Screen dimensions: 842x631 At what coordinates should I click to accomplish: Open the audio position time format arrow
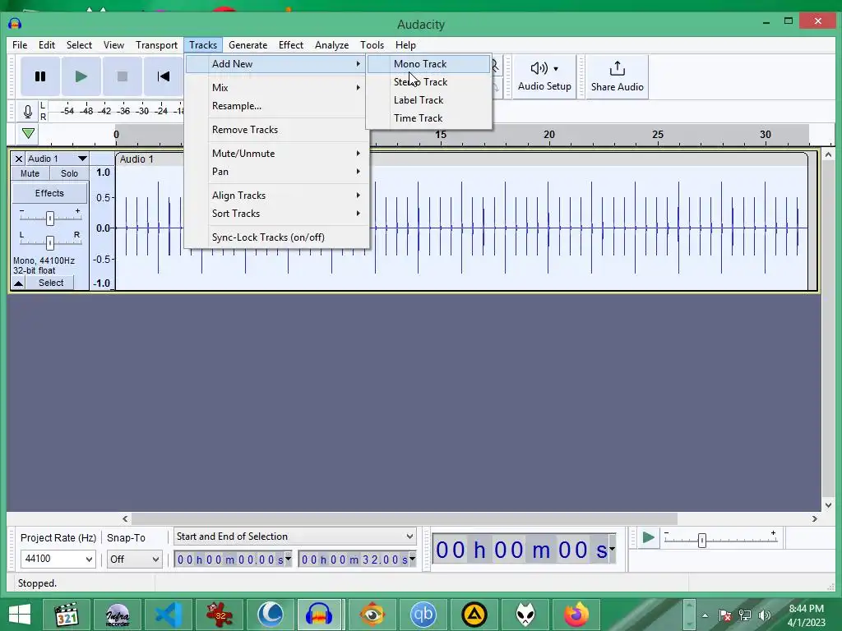[x=612, y=548]
